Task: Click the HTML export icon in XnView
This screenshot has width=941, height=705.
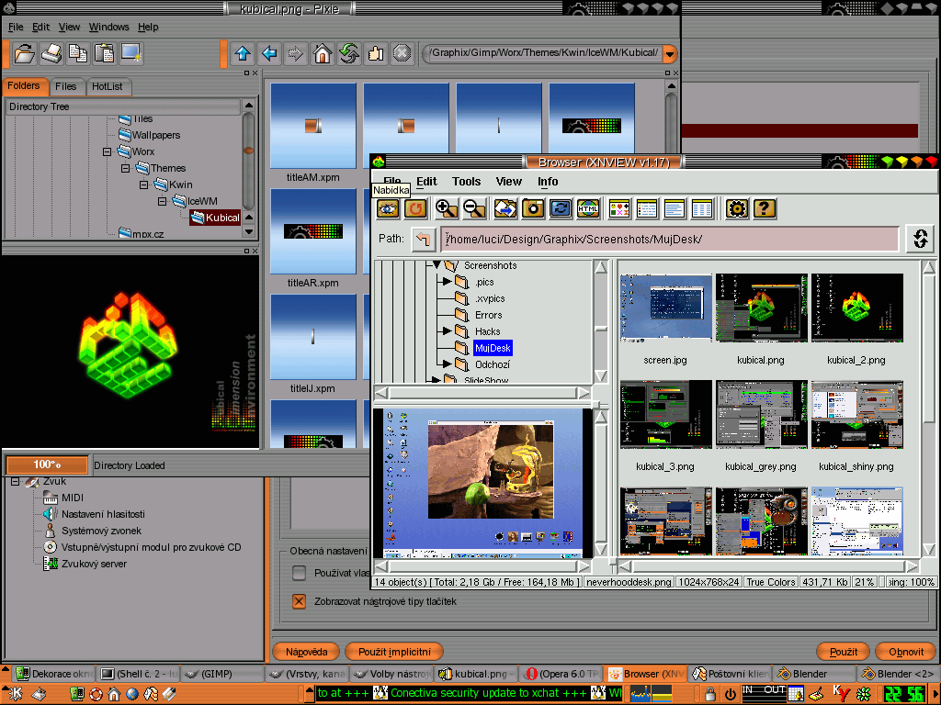Action: [x=588, y=208]
